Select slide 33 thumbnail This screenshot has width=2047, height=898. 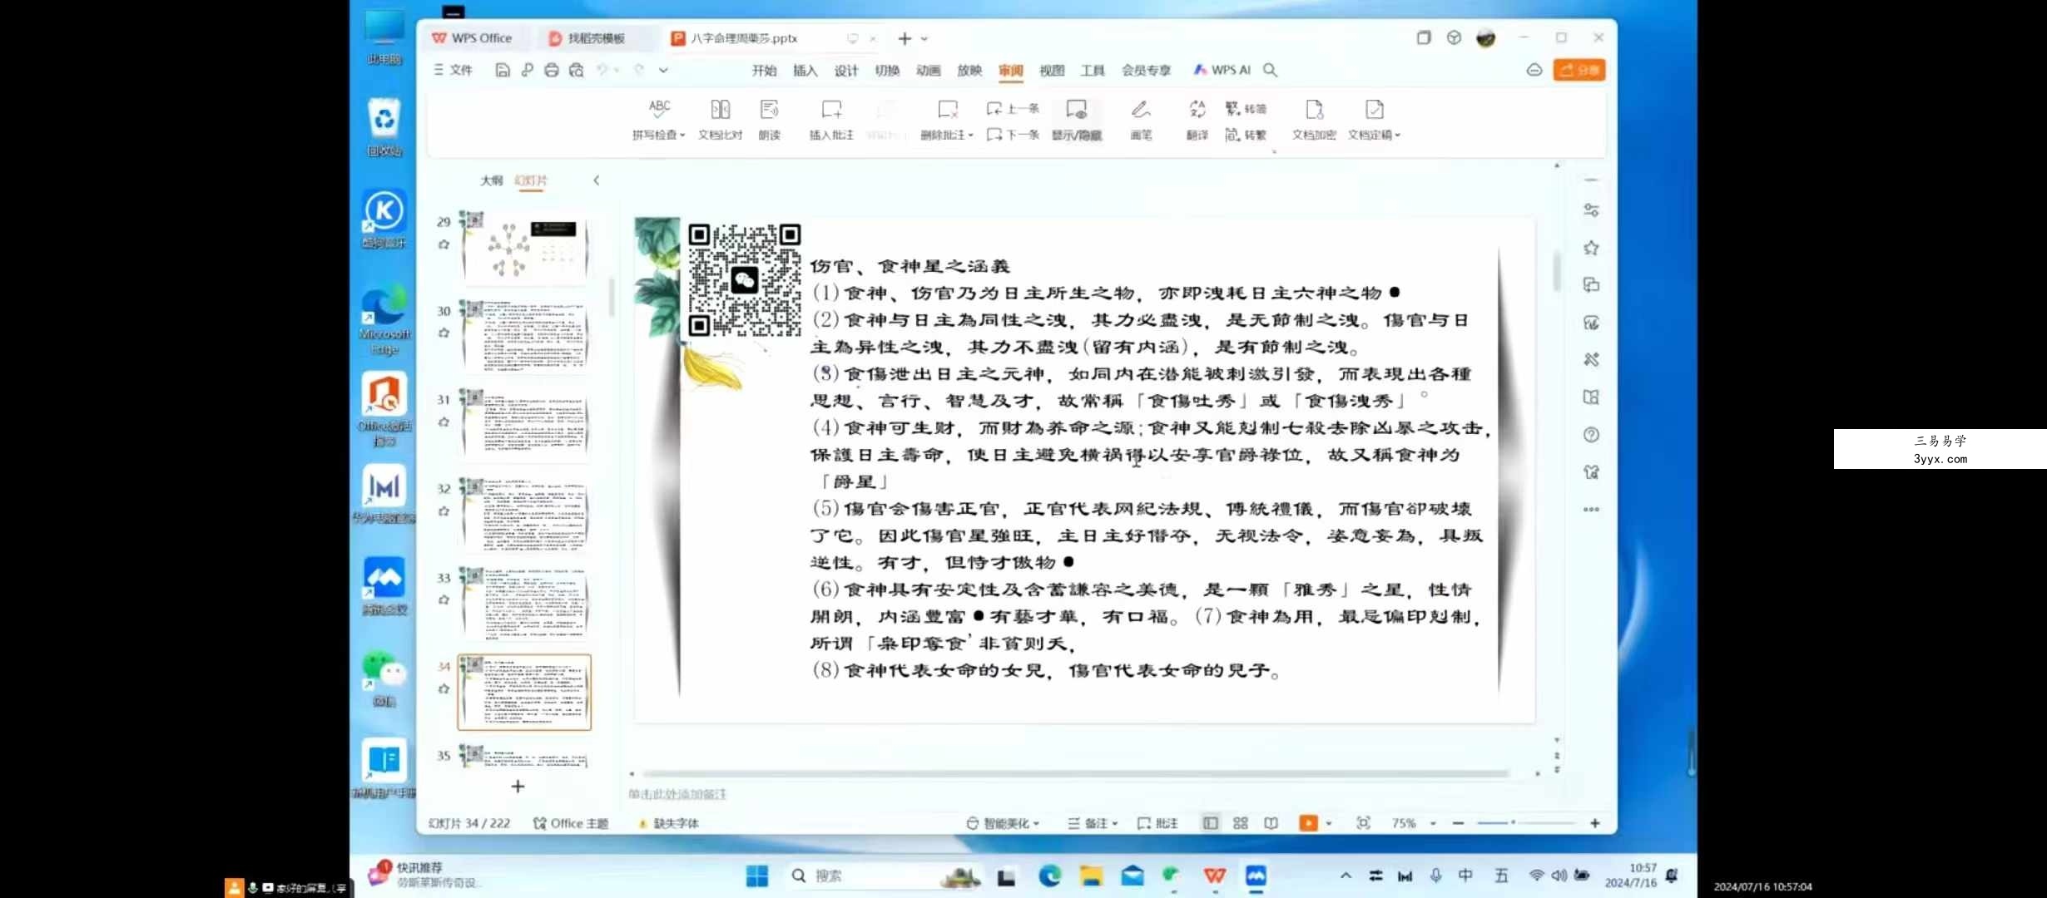[x=525, y=604]
